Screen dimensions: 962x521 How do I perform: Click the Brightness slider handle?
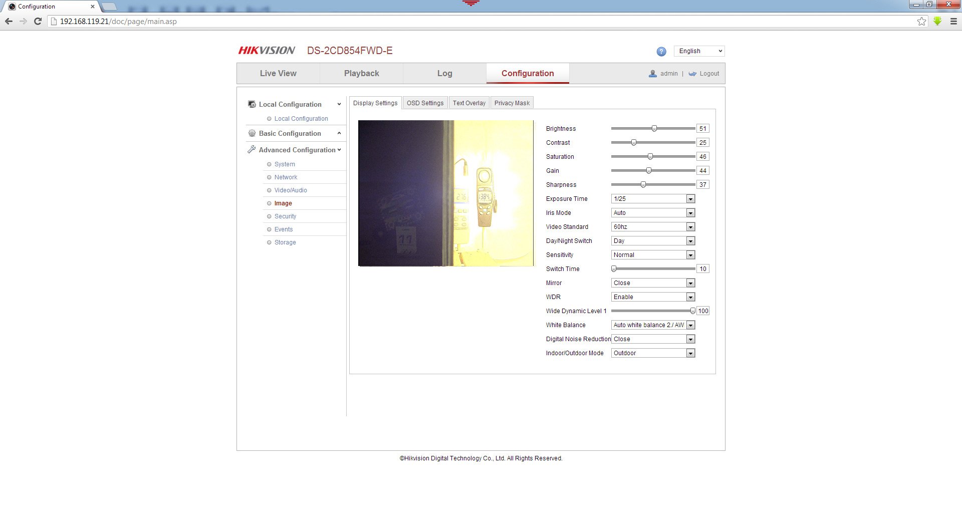point(654,129)
